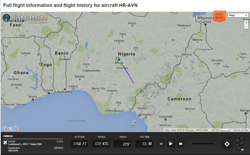The width and height of the screenshot is (250, 155).
Task: Click the aircraft icon near Abuja
Action: click(x=117, y=60)
